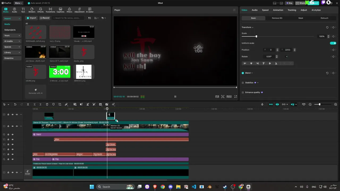
Task: Enable the Stabilize checkbox
Action: coord(243,83)
